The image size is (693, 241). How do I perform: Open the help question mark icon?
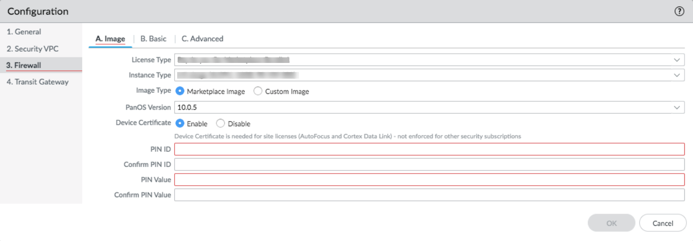pyautogui.click(x=679, y=12)
